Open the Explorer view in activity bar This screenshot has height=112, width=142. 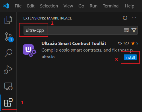coord(8,20)
